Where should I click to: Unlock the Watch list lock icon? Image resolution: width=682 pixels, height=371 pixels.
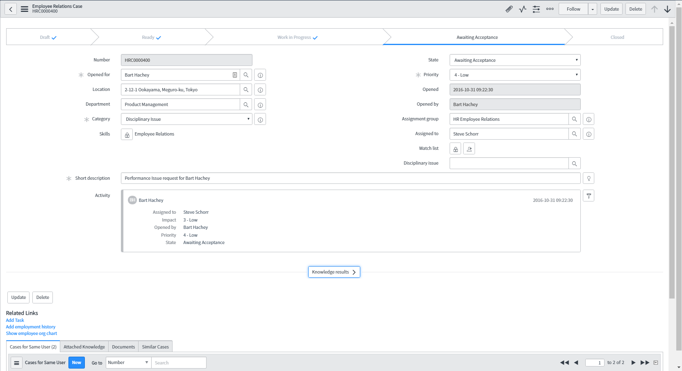(455, 149)
